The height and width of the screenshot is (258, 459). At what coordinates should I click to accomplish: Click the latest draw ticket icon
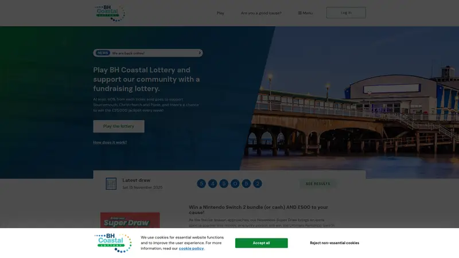coord(111,183)
